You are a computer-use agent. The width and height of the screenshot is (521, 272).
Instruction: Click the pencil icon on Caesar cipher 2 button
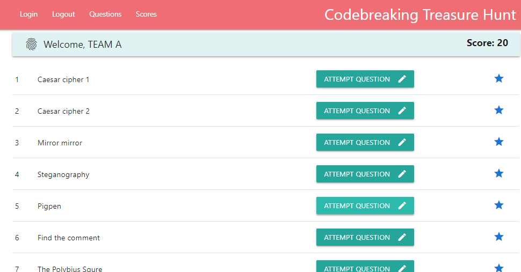coord(402,111)
